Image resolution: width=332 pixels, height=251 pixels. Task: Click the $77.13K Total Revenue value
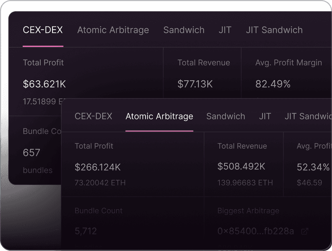pyautogui.click(x=195, y=84)
